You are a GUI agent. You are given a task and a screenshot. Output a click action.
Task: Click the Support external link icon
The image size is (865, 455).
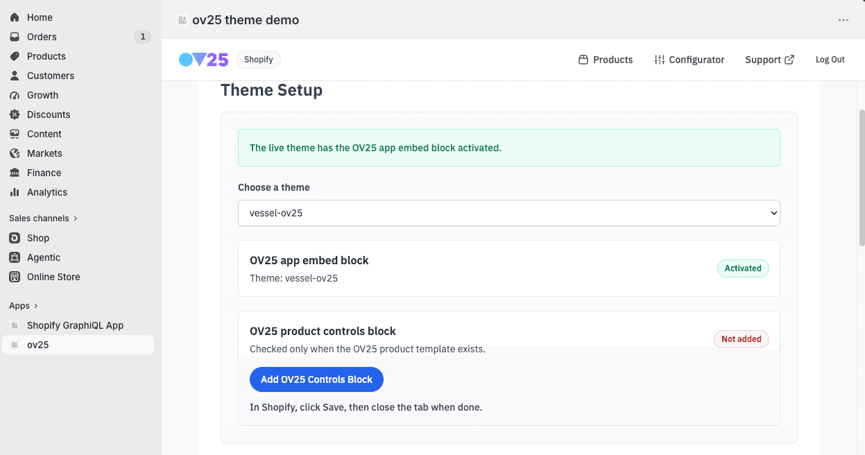(789, 60)
